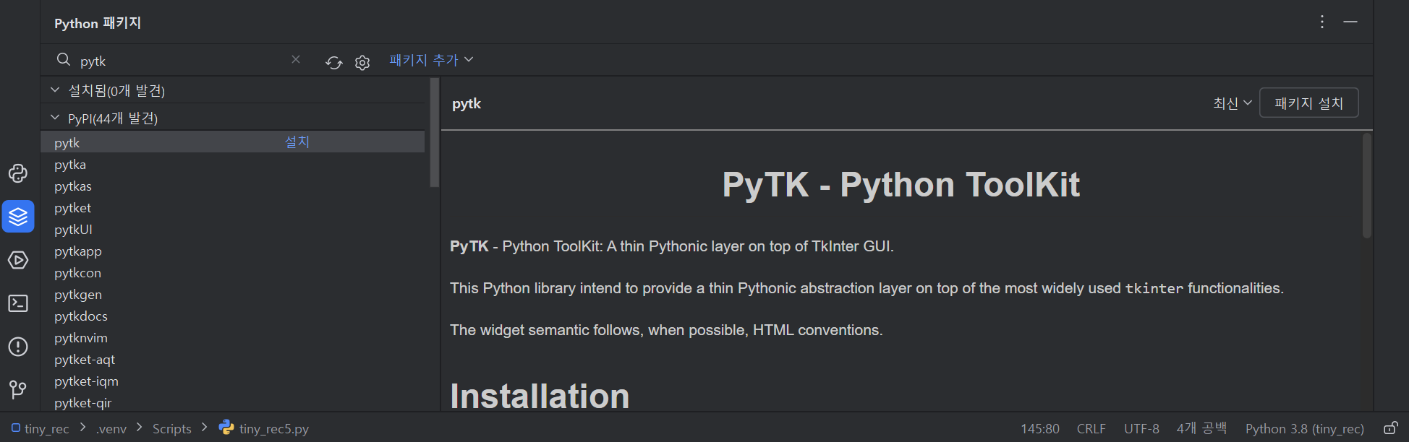The width and height of the screenshot is (1409, 442).
Task: Click into the package search field
Action: click(181, 61)
